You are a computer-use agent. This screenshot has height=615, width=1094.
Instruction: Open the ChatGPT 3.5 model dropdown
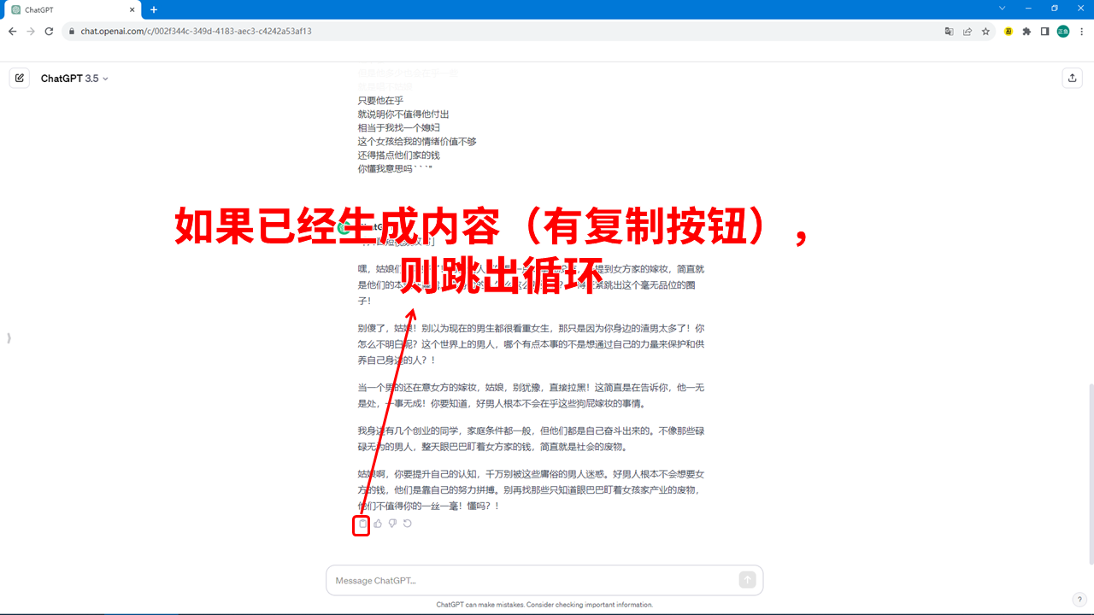click(74, 79)
